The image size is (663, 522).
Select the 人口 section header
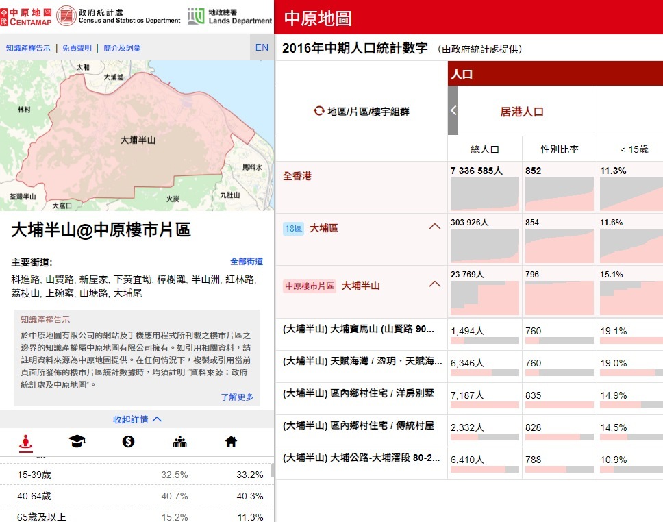coord(555,74)
